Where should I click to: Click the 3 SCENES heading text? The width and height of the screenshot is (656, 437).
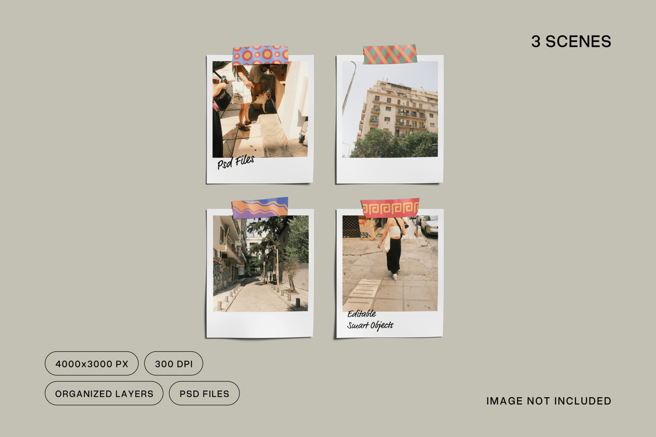(x=571, y=42)
